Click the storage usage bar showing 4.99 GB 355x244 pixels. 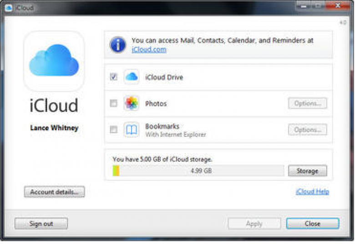[198, 171]
